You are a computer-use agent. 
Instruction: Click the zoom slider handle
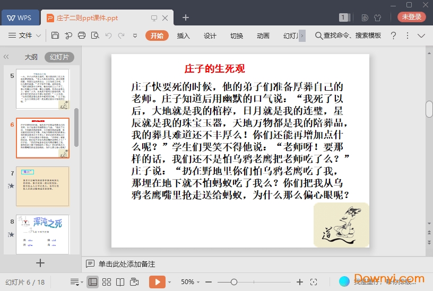(233, 282)
